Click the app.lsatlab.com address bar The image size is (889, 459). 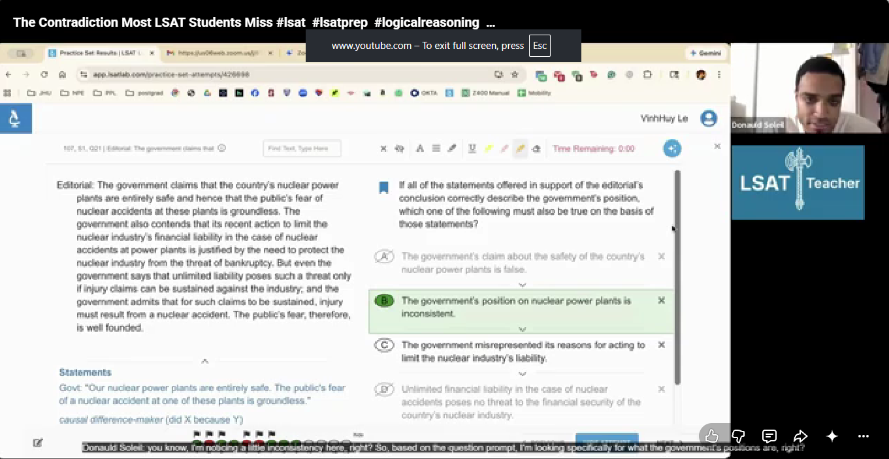287,74
